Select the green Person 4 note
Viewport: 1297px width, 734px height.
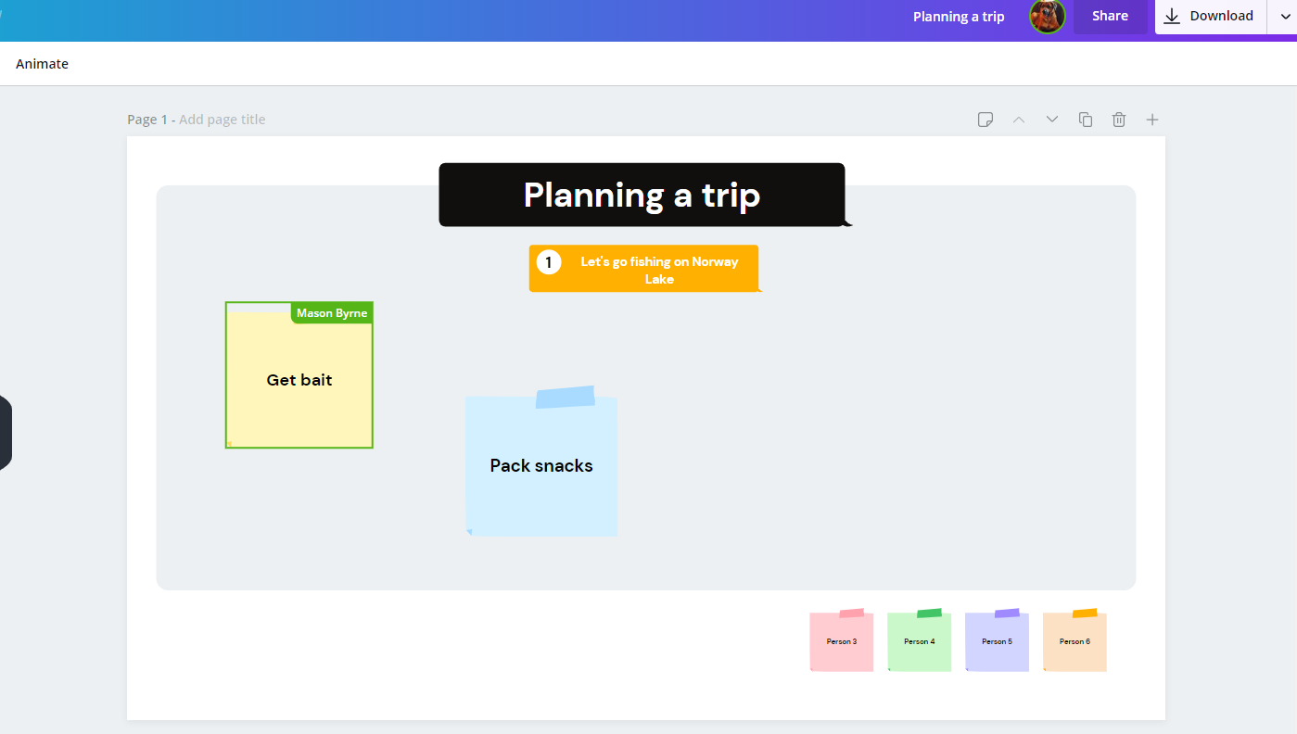click(920, 640)
